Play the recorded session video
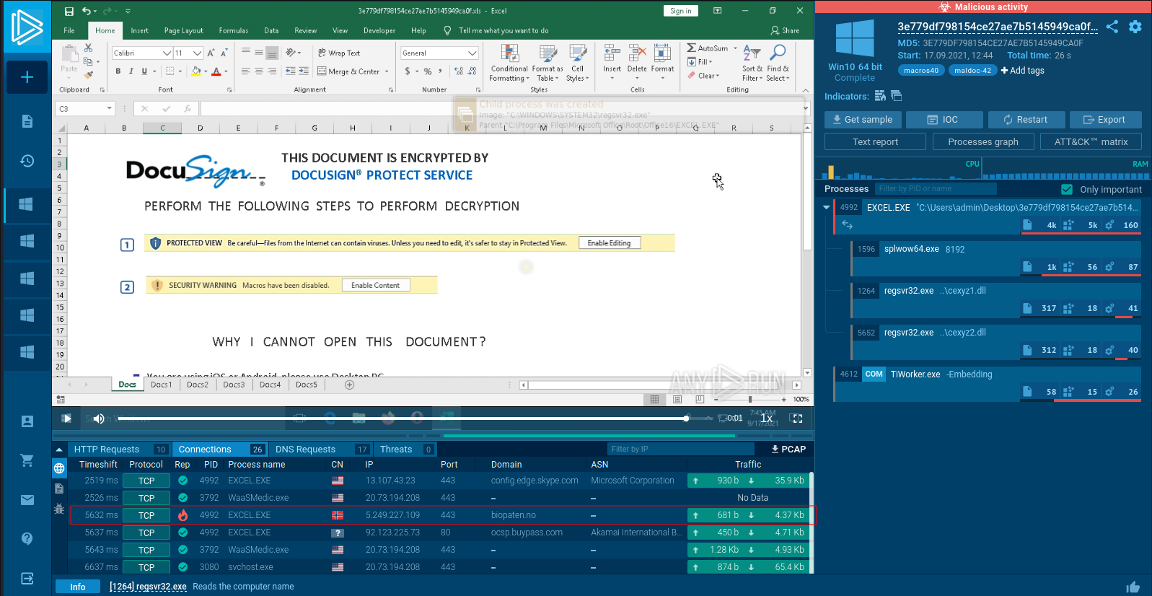The width and height of the screenshot is (1152, 596). [x=66, y=418]
